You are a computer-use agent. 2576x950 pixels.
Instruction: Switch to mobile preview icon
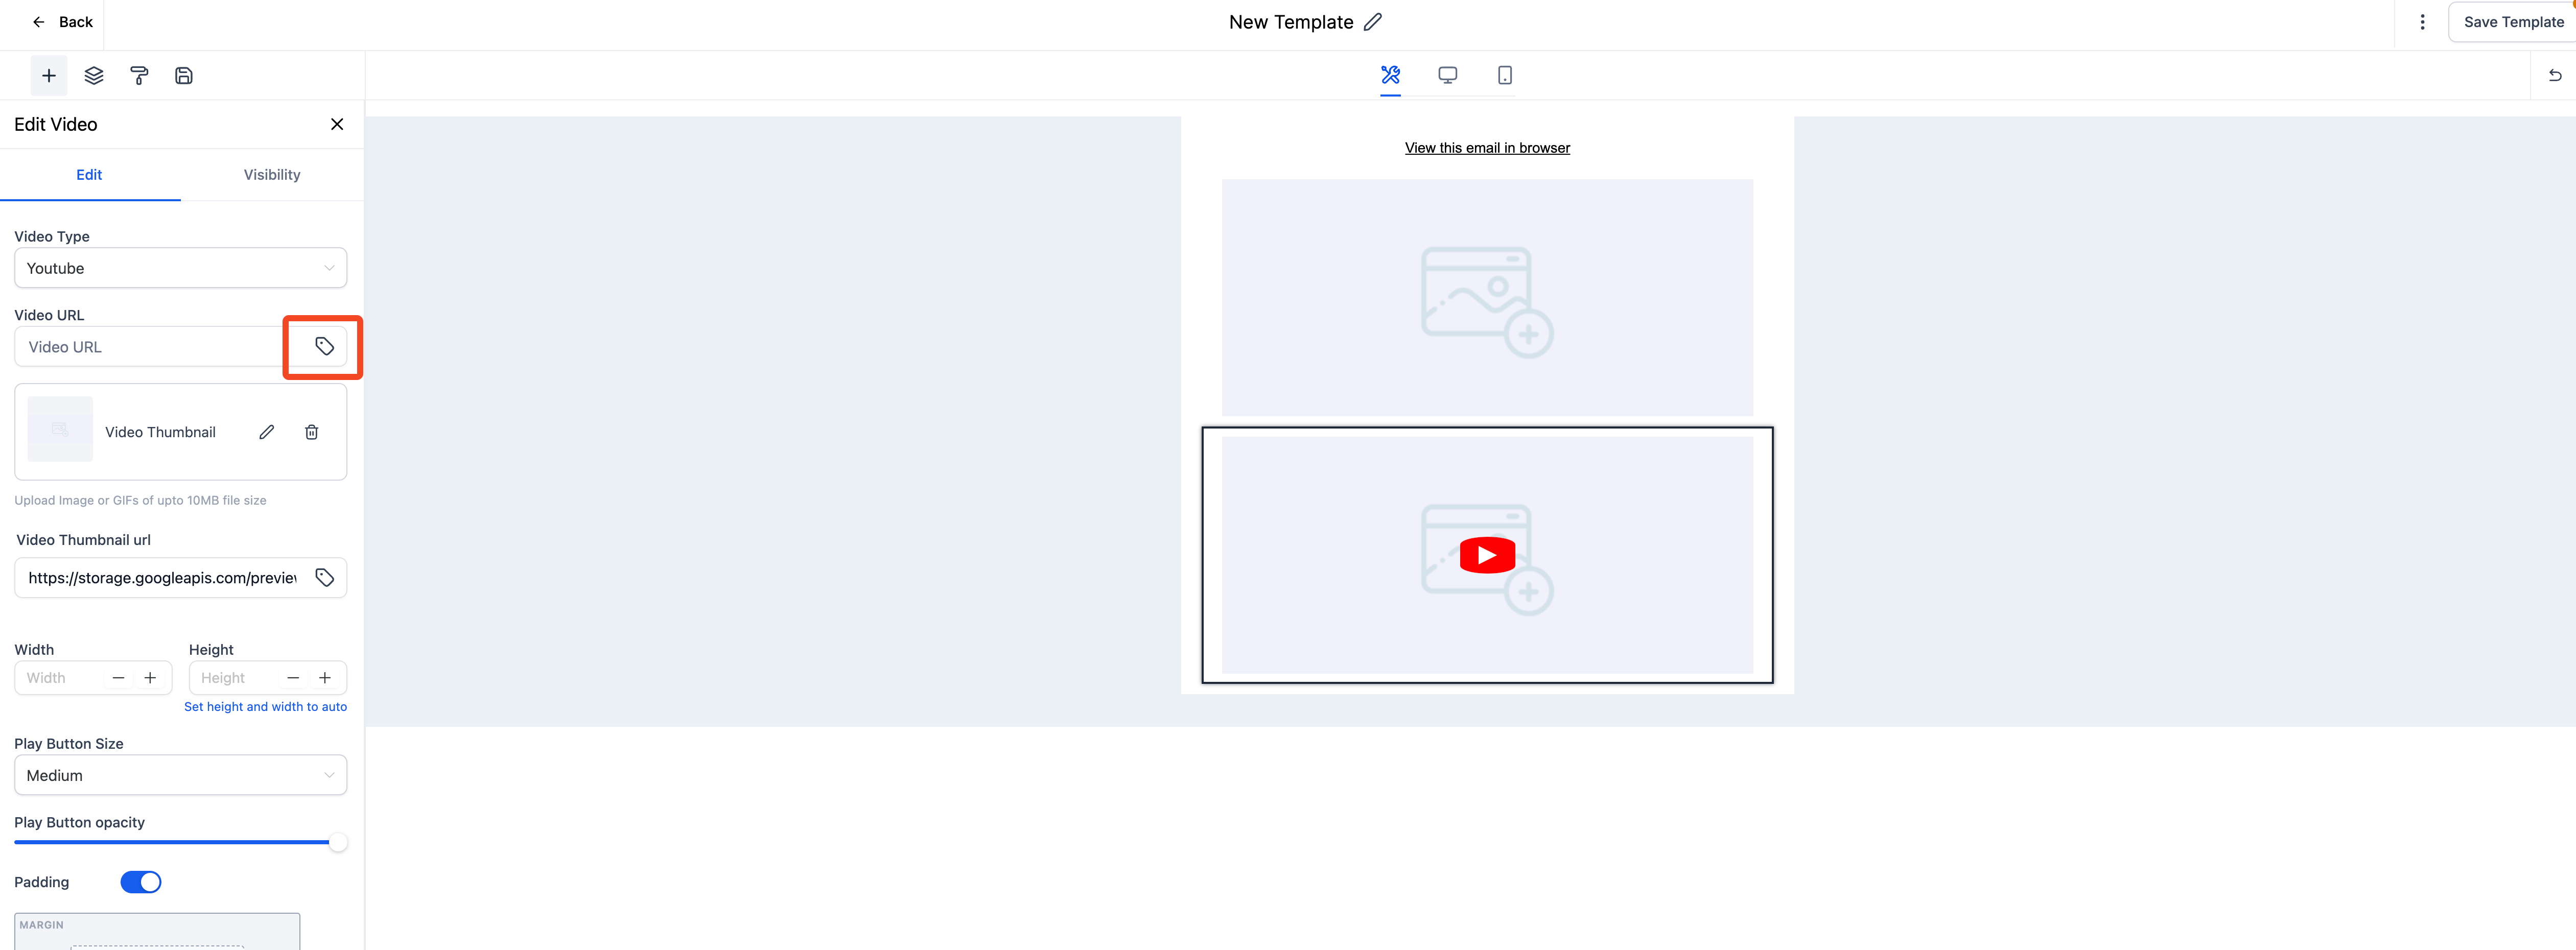(x=1504, y=75)
